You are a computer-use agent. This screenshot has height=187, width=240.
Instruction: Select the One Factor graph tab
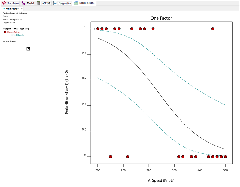(11, 9)
